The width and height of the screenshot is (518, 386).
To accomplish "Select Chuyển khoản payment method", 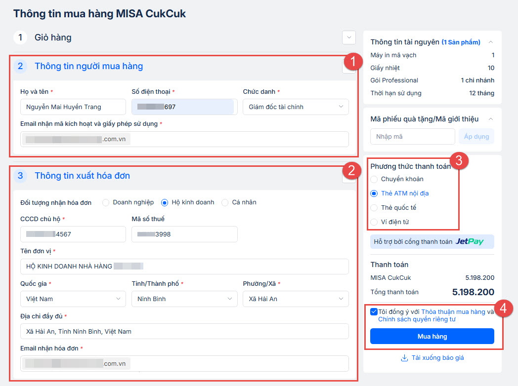I will point(374,179).
